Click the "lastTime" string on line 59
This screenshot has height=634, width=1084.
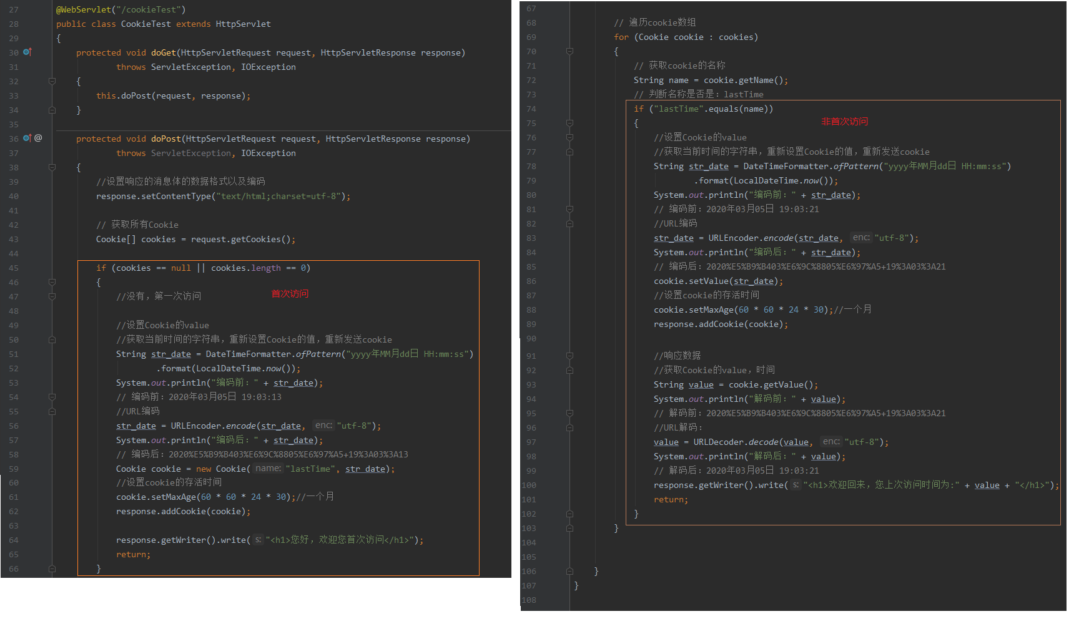(311, 469)
